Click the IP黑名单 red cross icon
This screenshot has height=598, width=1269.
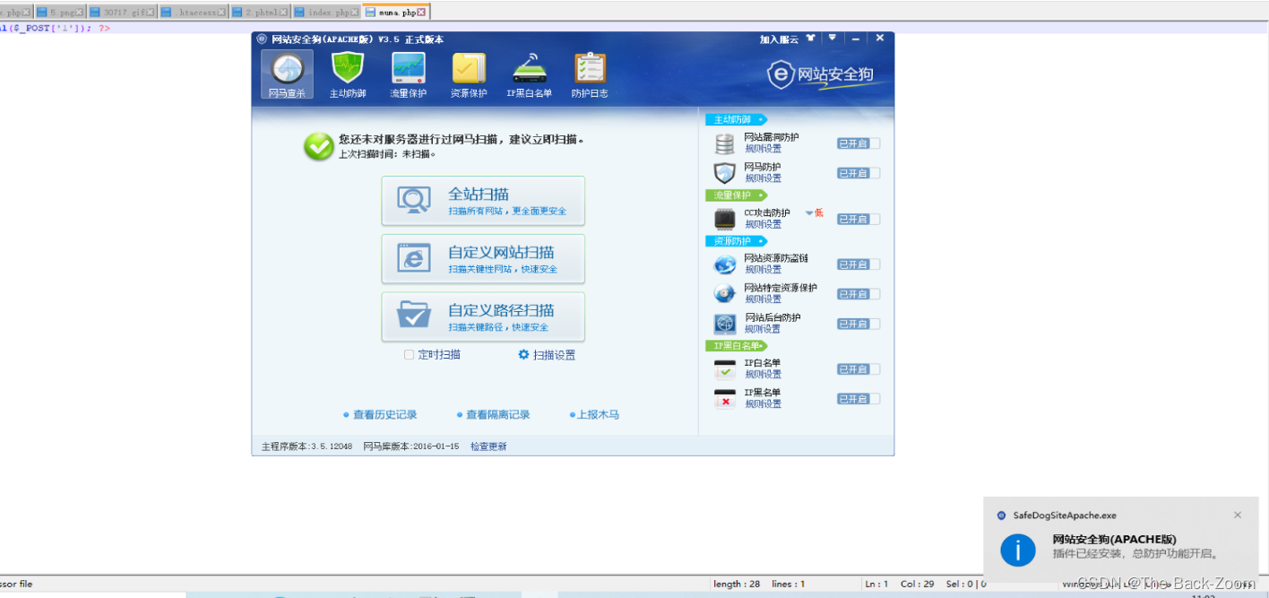(x=724, y=398)
